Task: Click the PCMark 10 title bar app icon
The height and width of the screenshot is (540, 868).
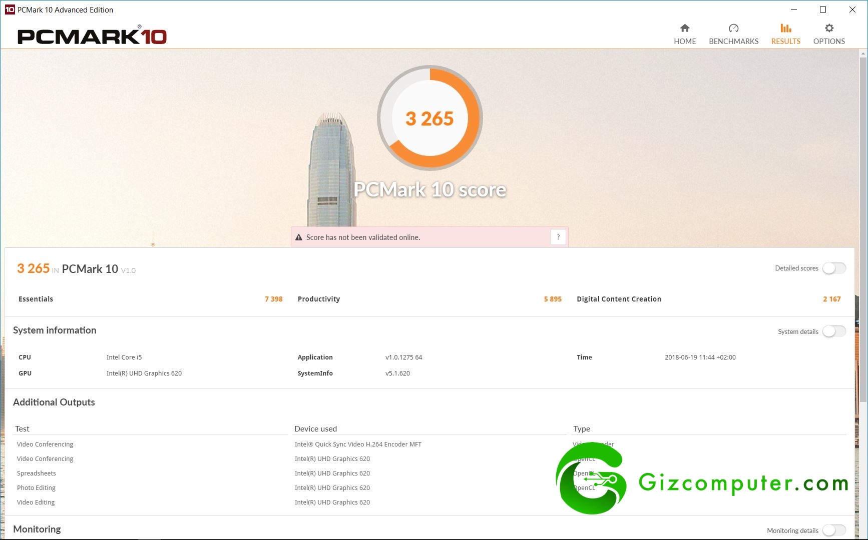Action: coord(10,9)
